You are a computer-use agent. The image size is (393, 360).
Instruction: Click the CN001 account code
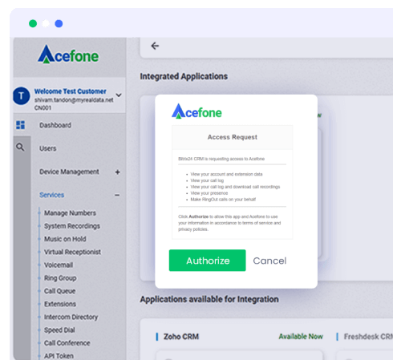43,107
